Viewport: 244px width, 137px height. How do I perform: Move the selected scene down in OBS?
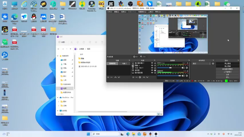119,77
